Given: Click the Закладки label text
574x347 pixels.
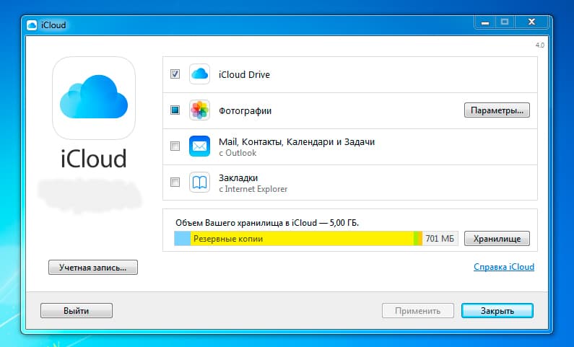Looking at the screenshot, I should tap(238, 177).
